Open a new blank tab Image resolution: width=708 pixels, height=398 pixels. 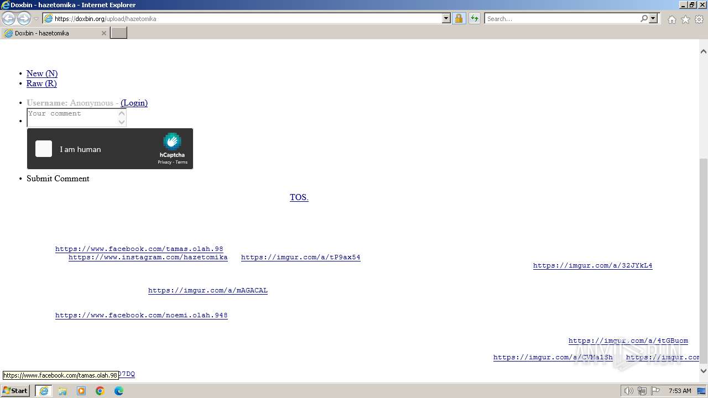point(119,33)
